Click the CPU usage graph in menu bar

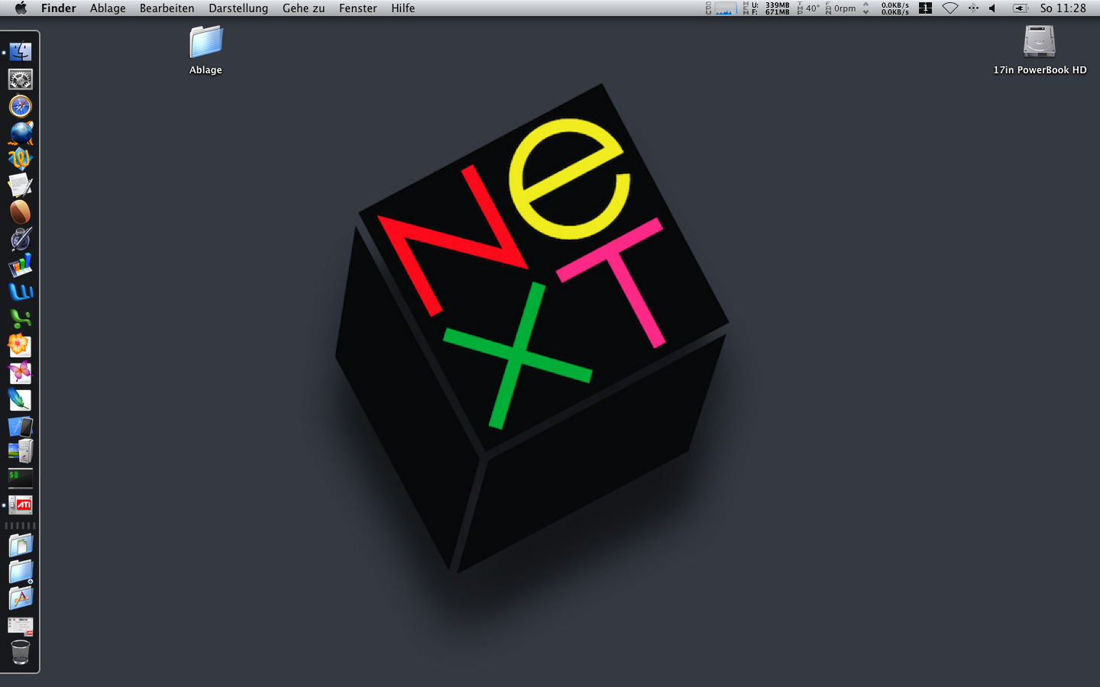coord(724,8)
